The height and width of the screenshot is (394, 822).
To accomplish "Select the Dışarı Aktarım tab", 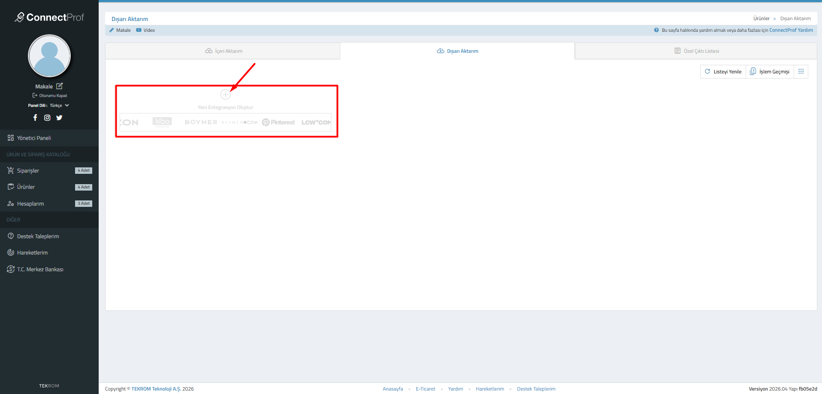I will point(457,51).
